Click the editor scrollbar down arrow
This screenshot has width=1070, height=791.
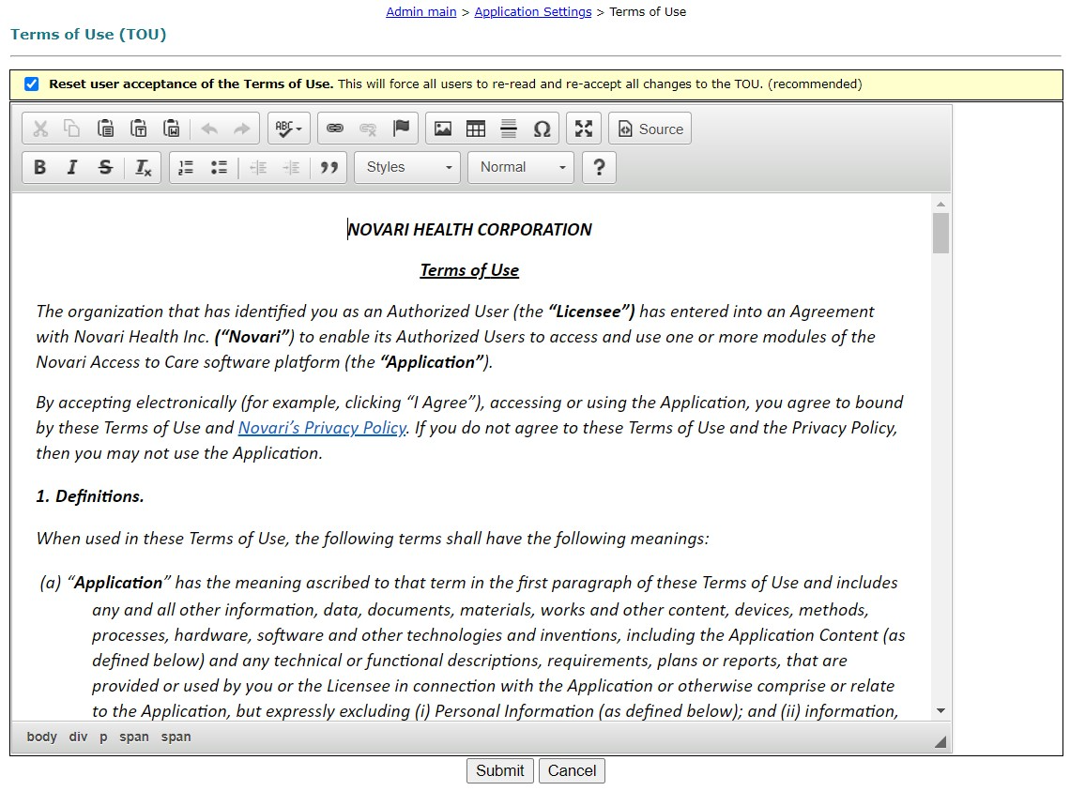[941, 710]
